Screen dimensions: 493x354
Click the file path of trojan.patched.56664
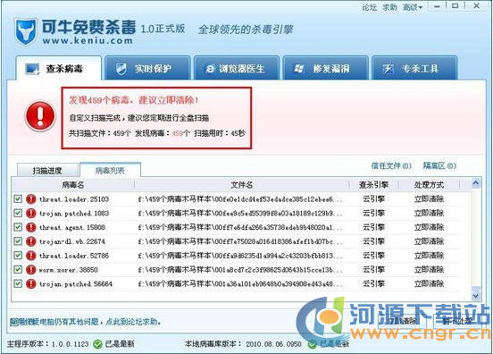tap(240, 284)
